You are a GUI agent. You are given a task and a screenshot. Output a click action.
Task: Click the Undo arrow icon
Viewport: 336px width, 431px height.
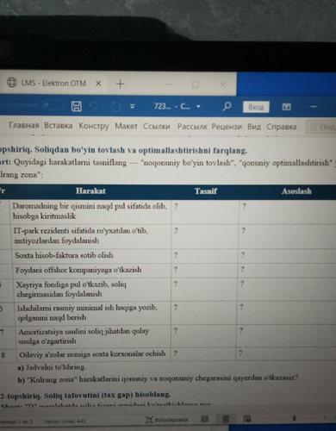click(x=93, y=106)
